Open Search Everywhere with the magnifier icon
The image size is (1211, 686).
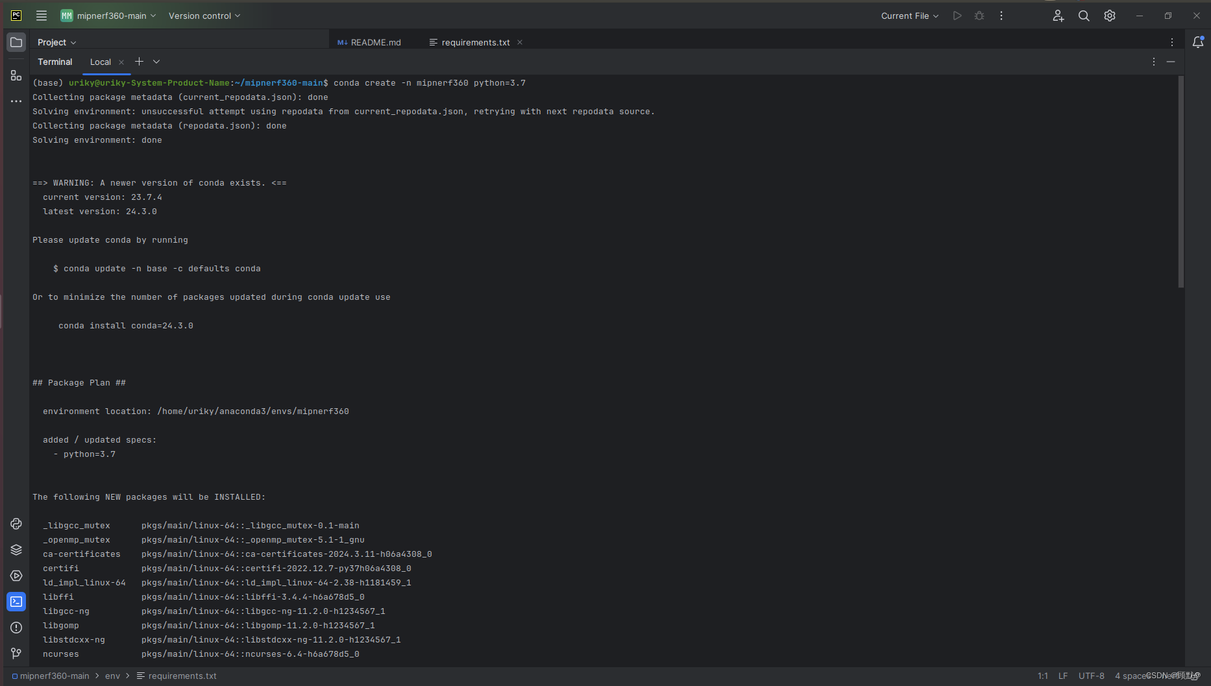(1083, 15)
